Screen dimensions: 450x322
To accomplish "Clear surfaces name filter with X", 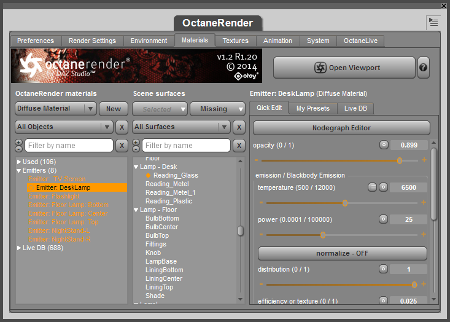I will pos(239,146).
